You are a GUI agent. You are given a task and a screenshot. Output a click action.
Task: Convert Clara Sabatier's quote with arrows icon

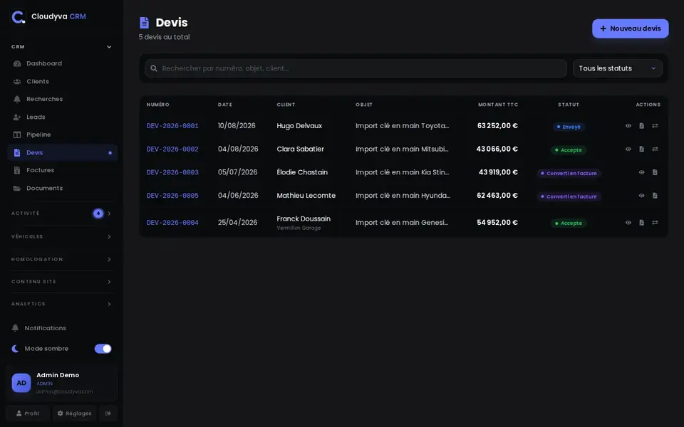[655, 149]
